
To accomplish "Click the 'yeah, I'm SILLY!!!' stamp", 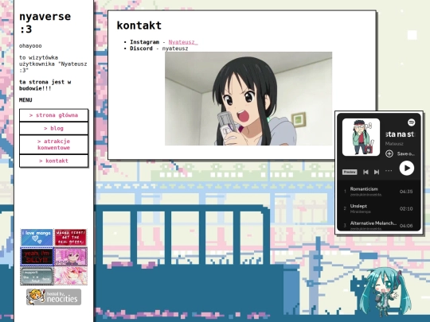I will pos(37,256).
